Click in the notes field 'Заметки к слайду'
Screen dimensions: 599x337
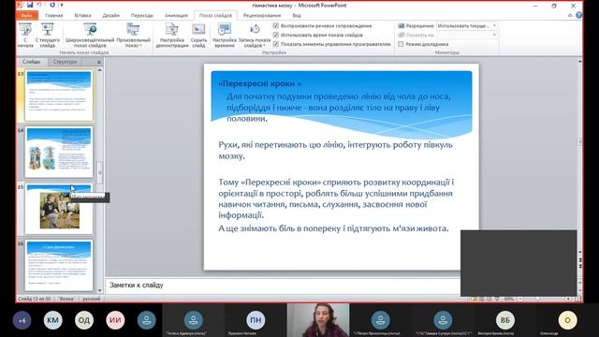tap(283, 286)
